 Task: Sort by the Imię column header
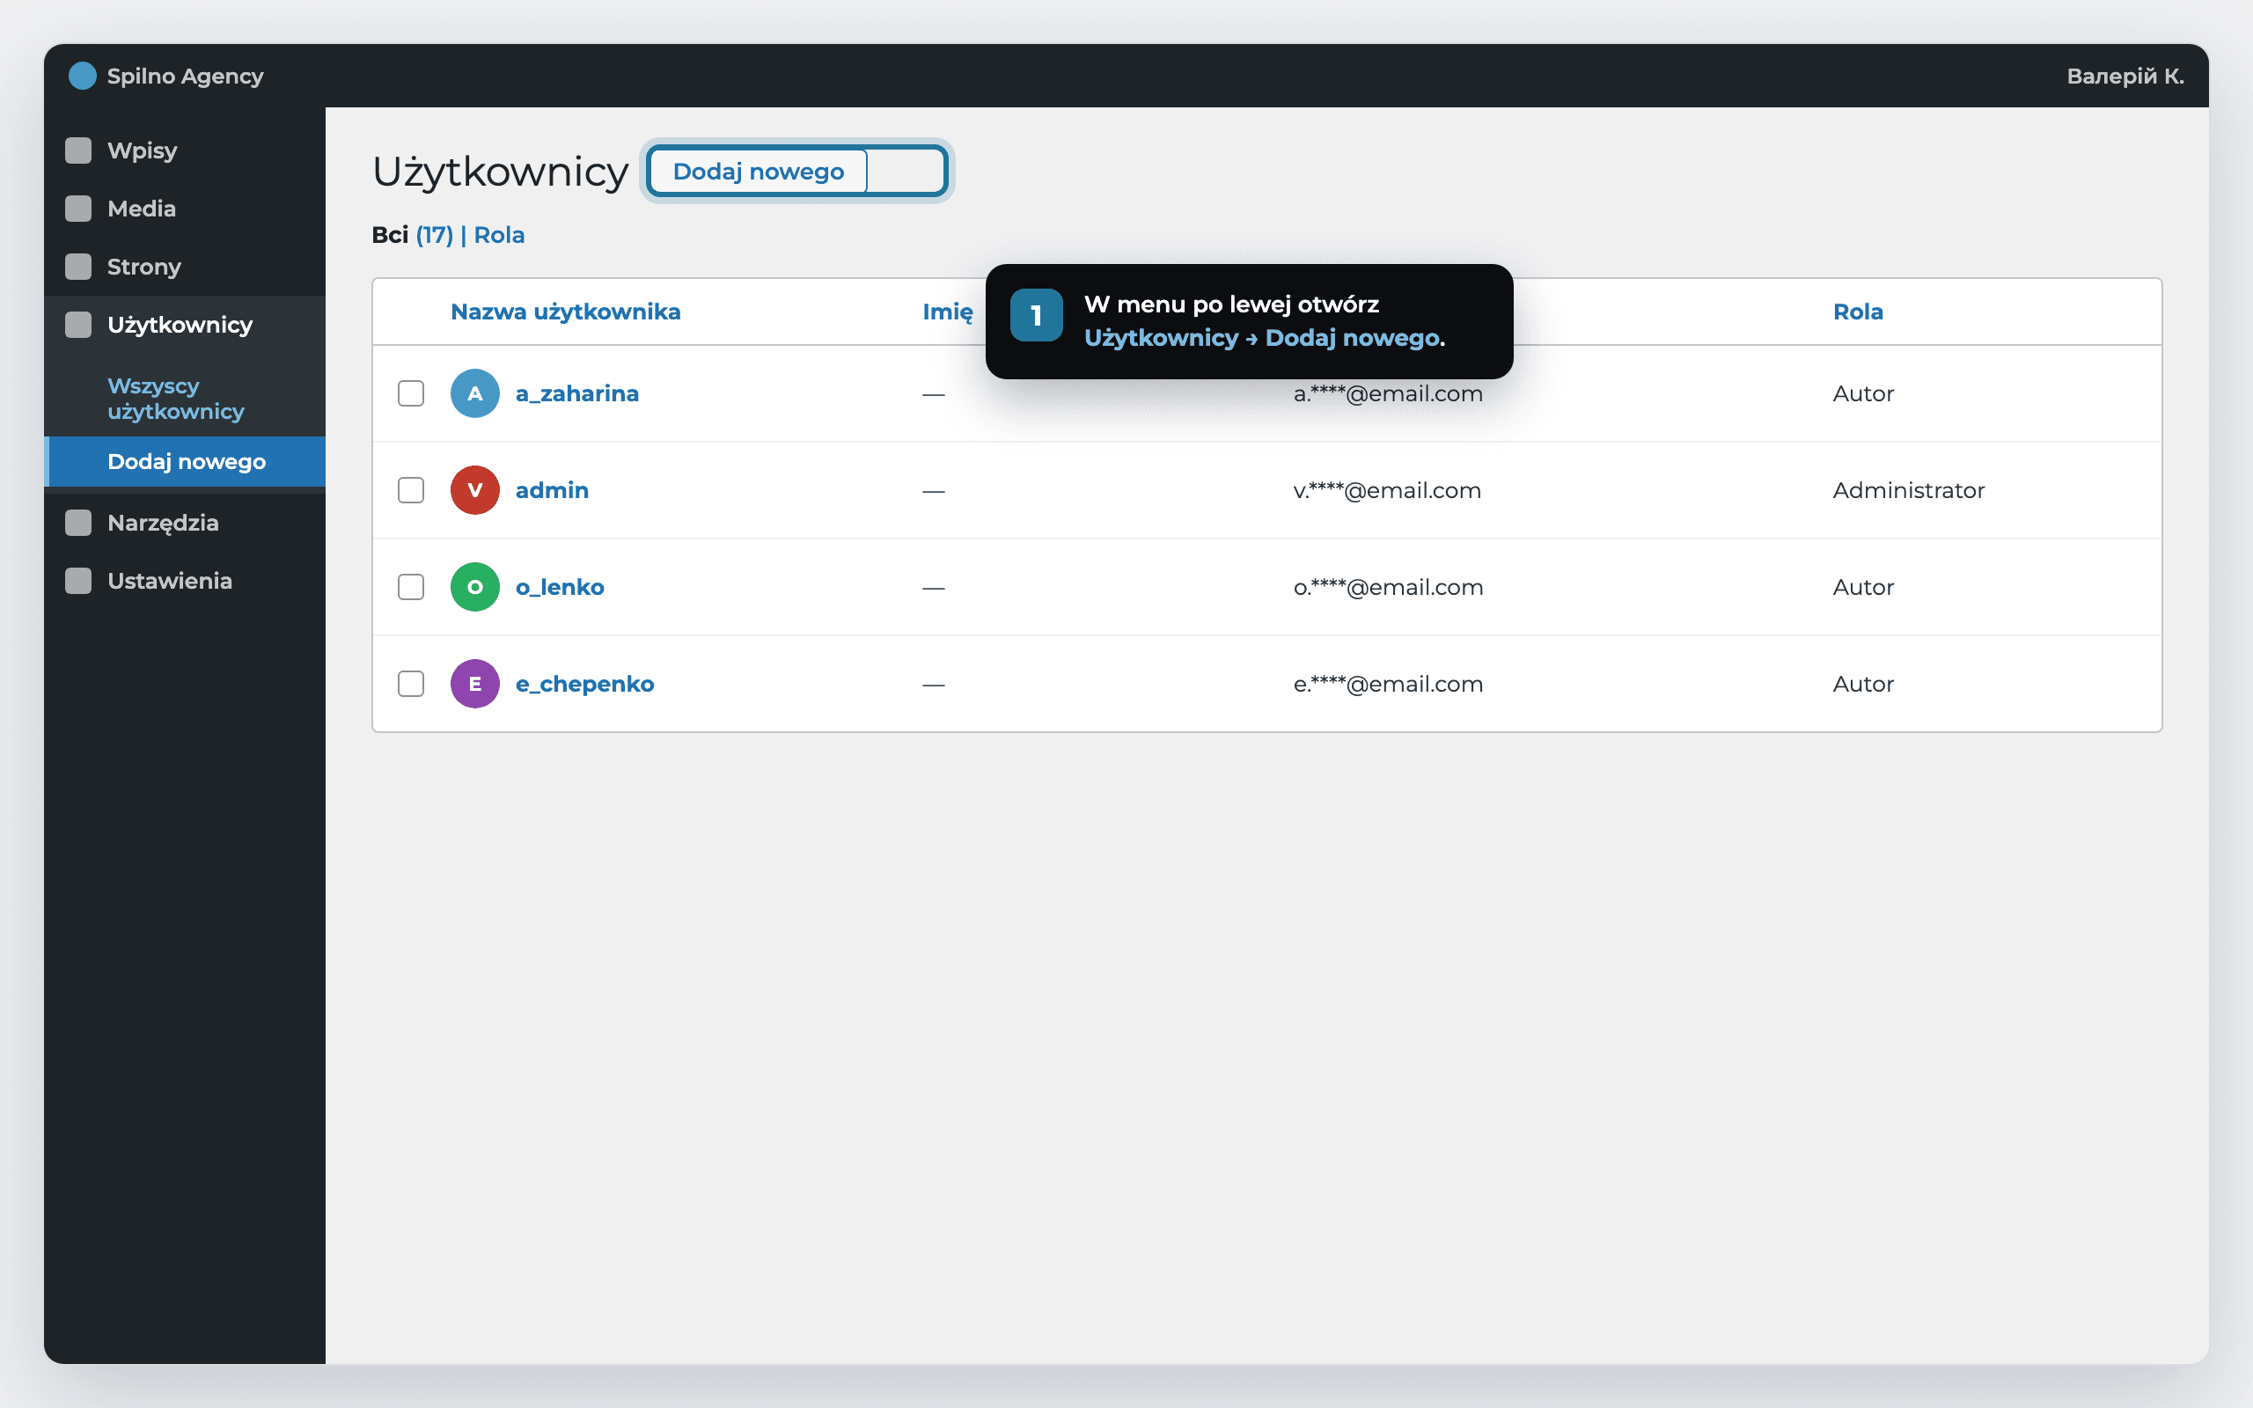coord(948,312)
